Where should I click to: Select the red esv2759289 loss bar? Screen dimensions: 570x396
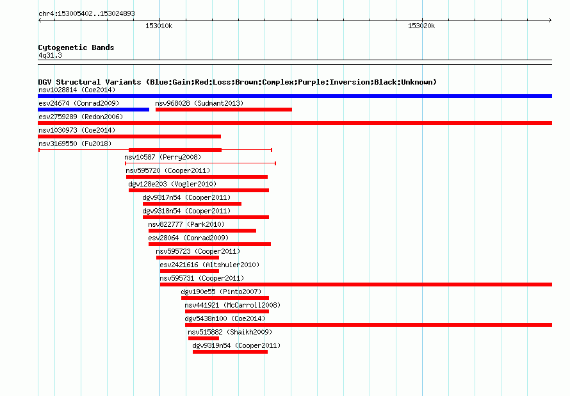295,123
